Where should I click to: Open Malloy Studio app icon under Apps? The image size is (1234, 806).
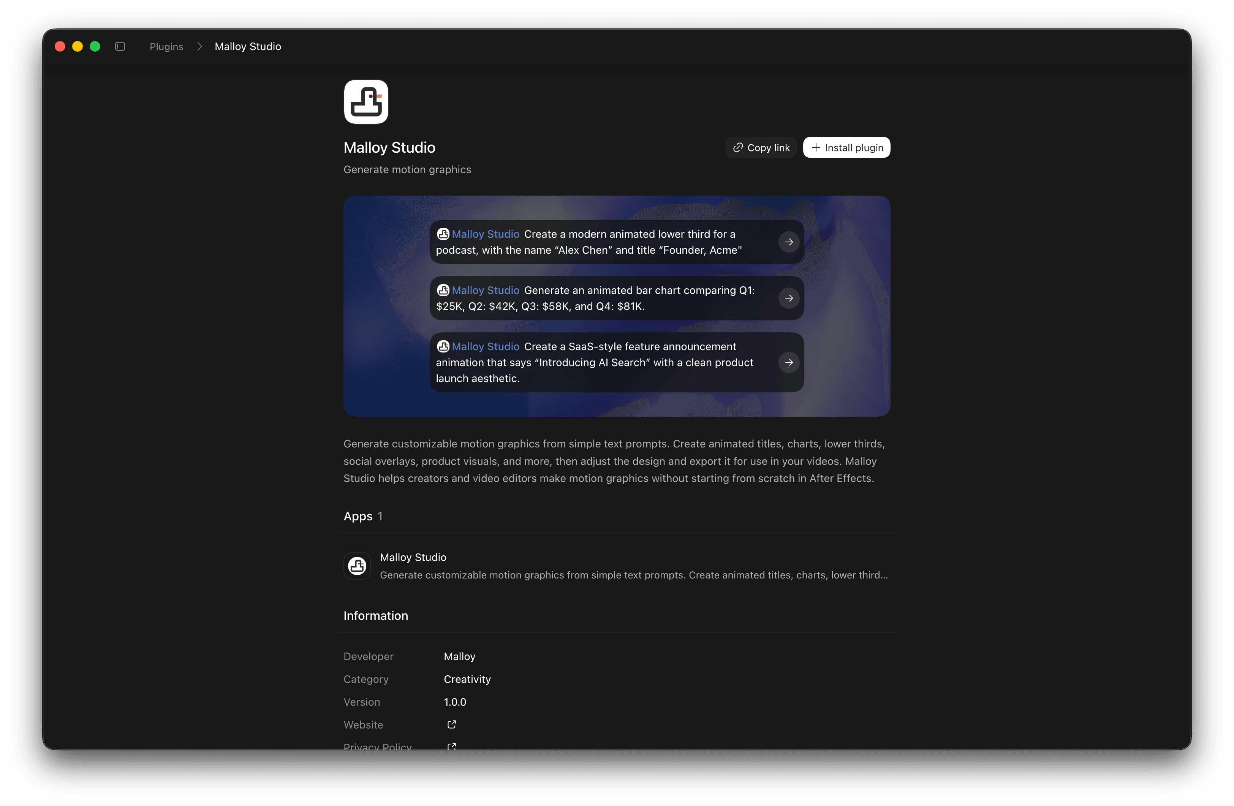coord(357,566)
